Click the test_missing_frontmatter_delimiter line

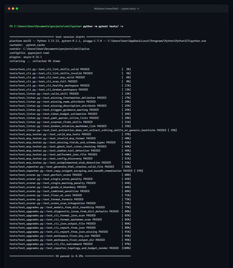coord(70,98)
